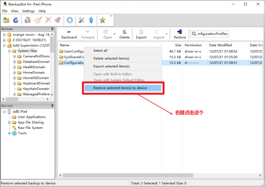Click the Open toolbar button
The width and height of the screenshot is (265, 187).
(x=108, y=34)
